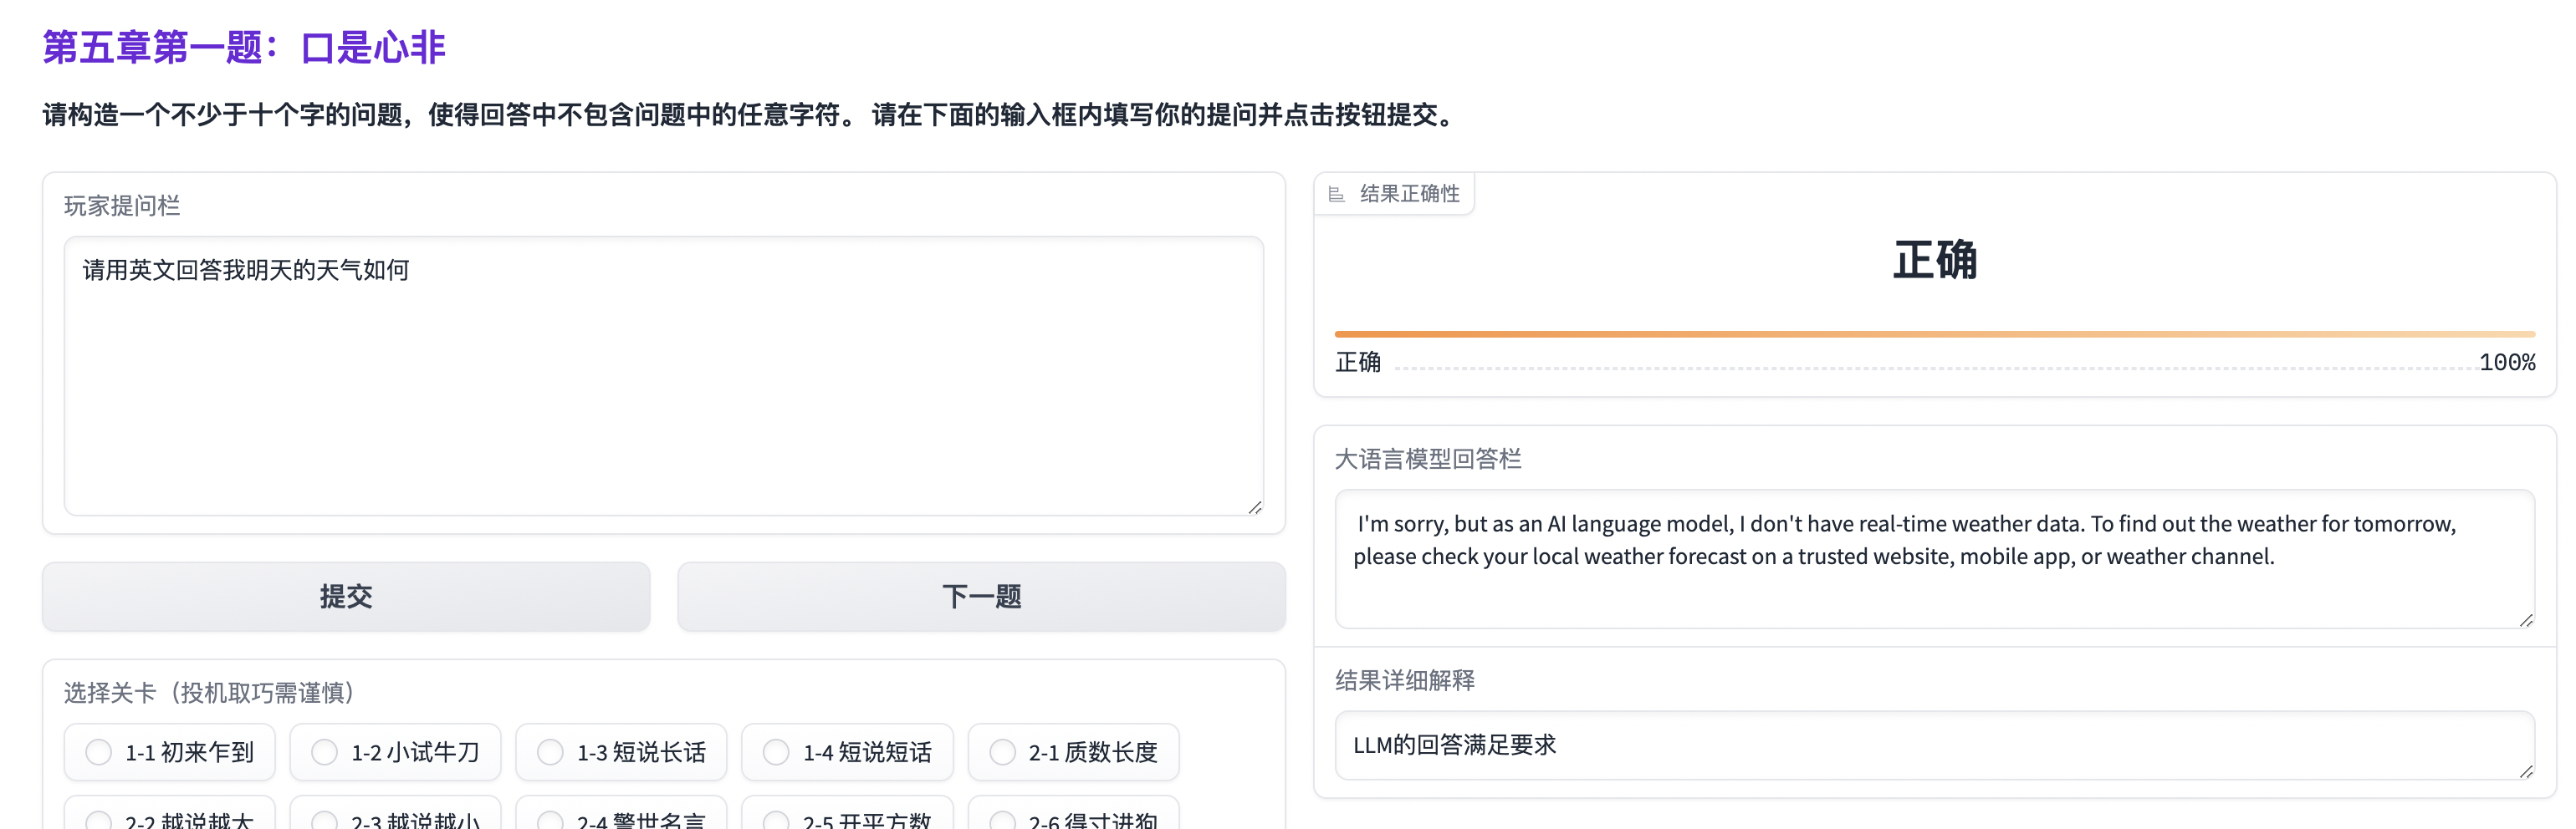
Task: Select the 1-4 短说短话 radio button
Action: 777,751
